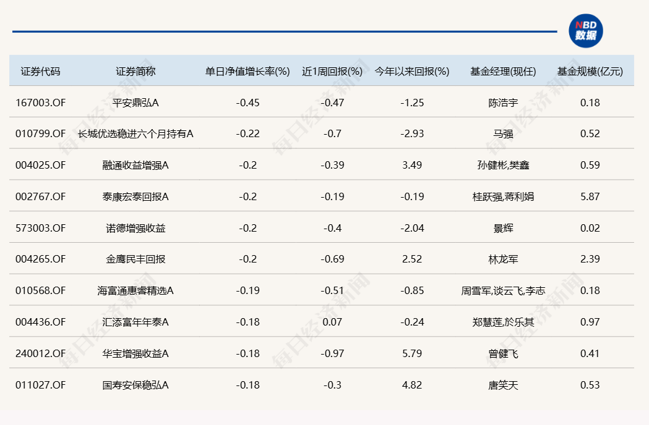This screenshot has height=425, width=649.
Task: Click year-to-date return -2.93
Action: tap(412, 133)
